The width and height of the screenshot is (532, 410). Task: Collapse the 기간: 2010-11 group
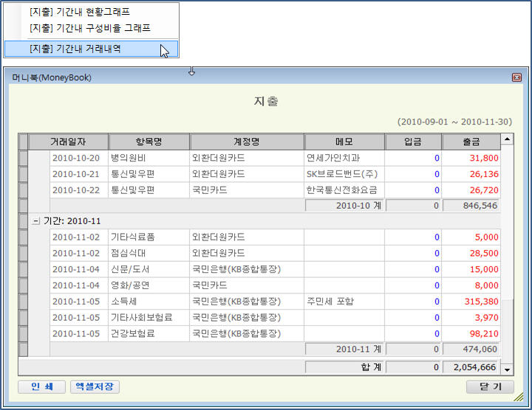point(35,221)
